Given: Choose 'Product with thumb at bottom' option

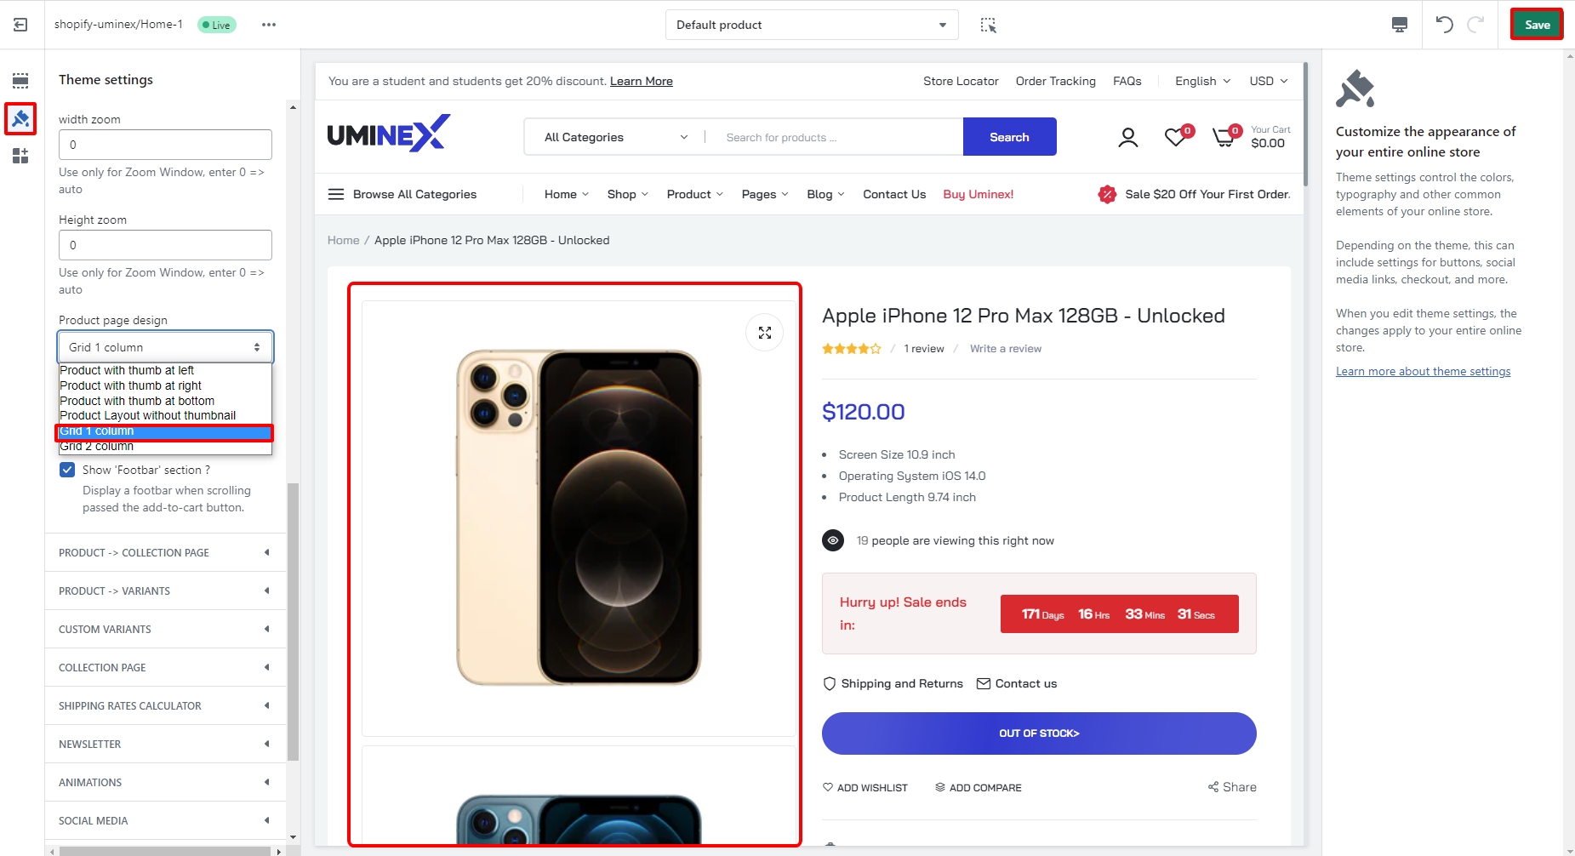Looking at the screenshot, I should point(137,401).
